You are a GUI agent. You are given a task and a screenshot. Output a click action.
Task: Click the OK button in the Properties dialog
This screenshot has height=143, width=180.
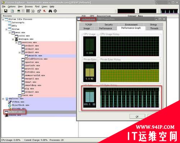click(137, 116)
